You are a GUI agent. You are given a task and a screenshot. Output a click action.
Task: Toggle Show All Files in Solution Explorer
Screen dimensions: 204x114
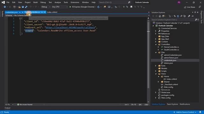[x=185, y=16]
